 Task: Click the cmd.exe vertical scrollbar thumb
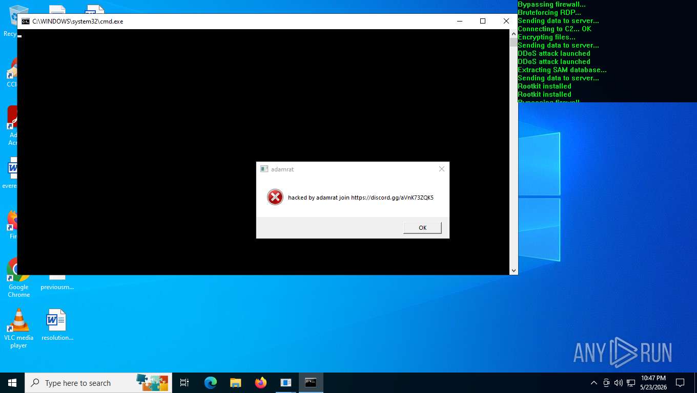coord(514,42)
